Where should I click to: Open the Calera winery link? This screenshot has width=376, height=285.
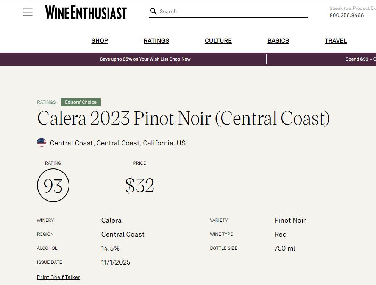pyautogui.click(x=111, y=220)
